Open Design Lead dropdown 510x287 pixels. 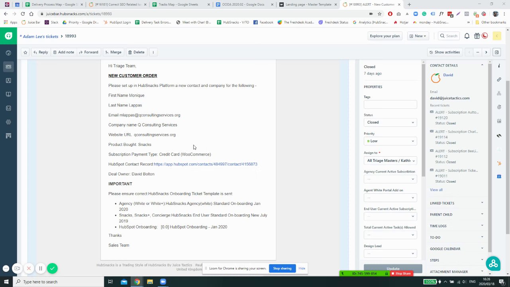click(390, 254)
